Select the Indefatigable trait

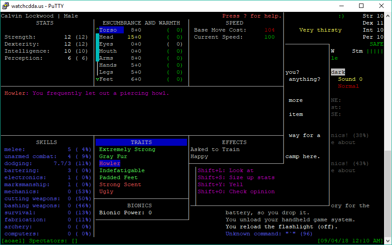(122, 170)
